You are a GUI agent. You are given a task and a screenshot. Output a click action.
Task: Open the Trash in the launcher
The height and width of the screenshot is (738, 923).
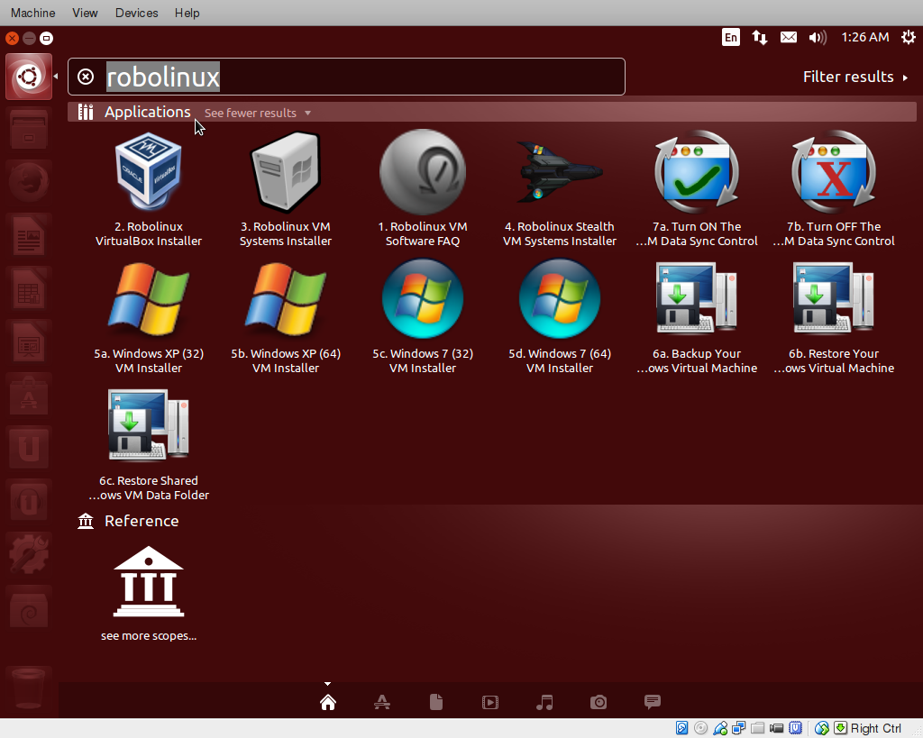[29, 688]
